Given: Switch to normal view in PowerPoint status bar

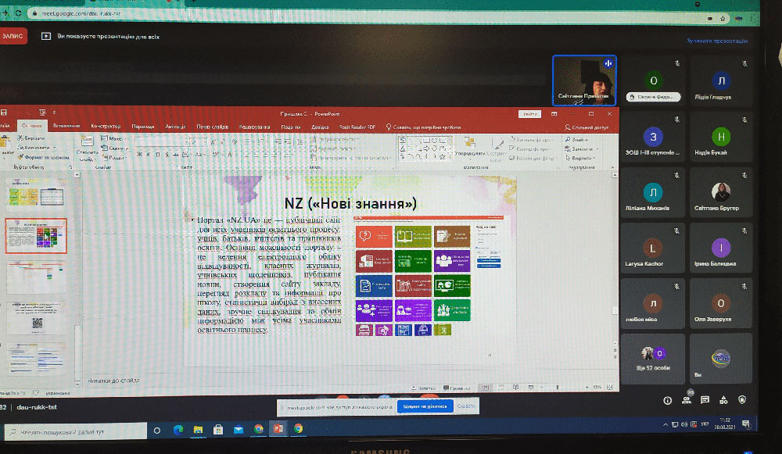Looking at the screenshot, I should point(486,388).
